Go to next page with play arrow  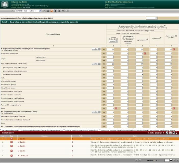(x=44, y=11)
